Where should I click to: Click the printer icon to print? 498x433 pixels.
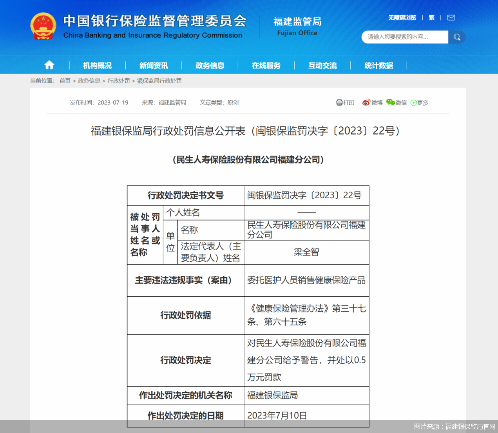(x=339, y=102)
